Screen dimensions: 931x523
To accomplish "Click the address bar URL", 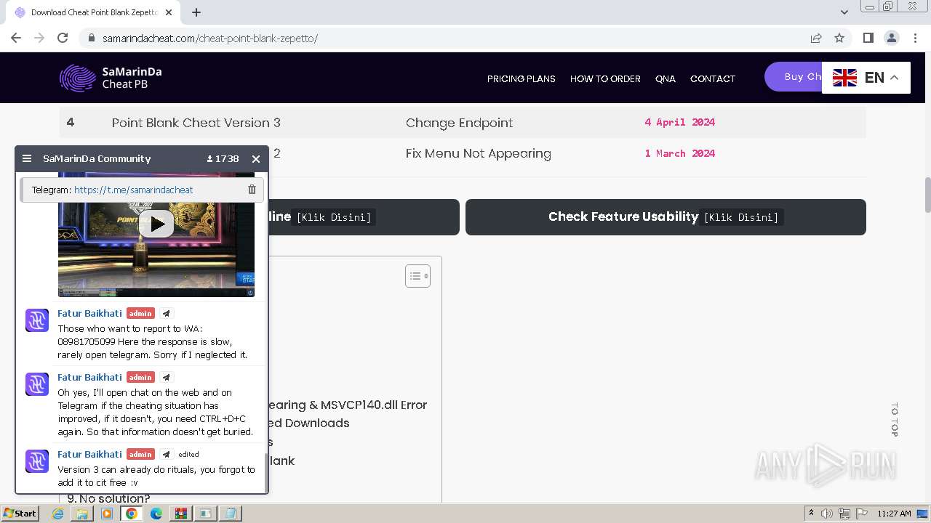I will tap(210, 38).
